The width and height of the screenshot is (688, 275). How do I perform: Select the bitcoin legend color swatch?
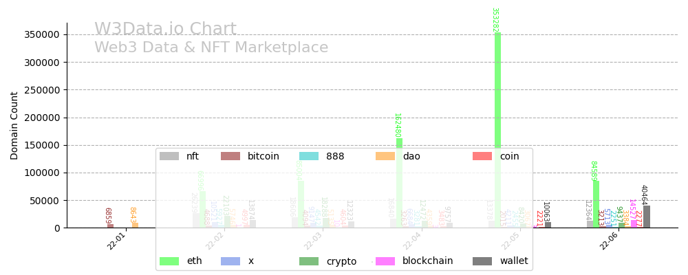[230, 156]
